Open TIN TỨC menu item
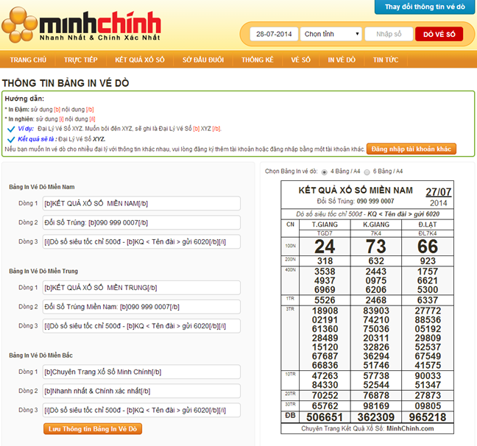 point(386,60)
